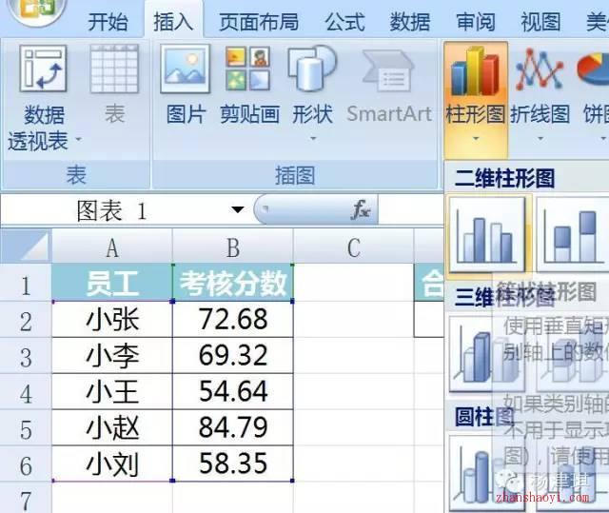Click the 柱形图 column chart icon
Screen dimensions: 609x513
coord(476,71)
